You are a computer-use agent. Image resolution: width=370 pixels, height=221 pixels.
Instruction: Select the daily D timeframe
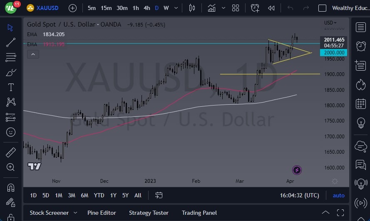click(156, 8)
